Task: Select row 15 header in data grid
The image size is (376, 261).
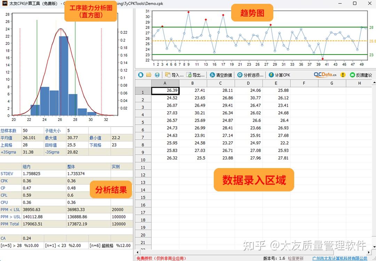Action: point(143,197)
